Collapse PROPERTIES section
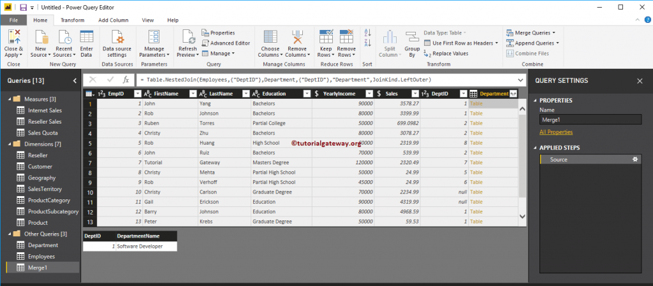Screen dimensions: 653x286 pos(535,101)
